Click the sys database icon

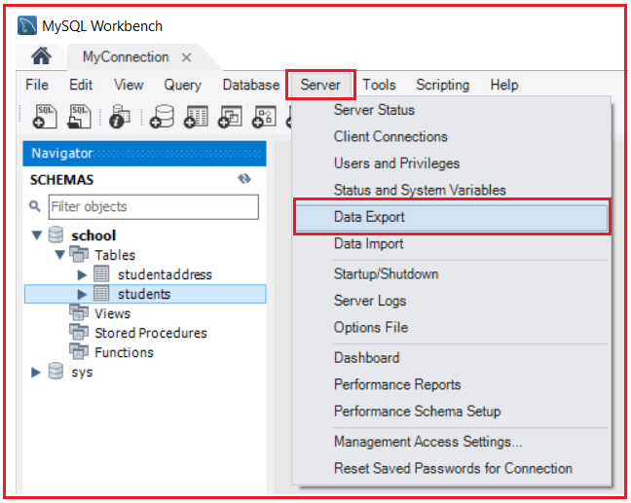click(x=56, y=371)
